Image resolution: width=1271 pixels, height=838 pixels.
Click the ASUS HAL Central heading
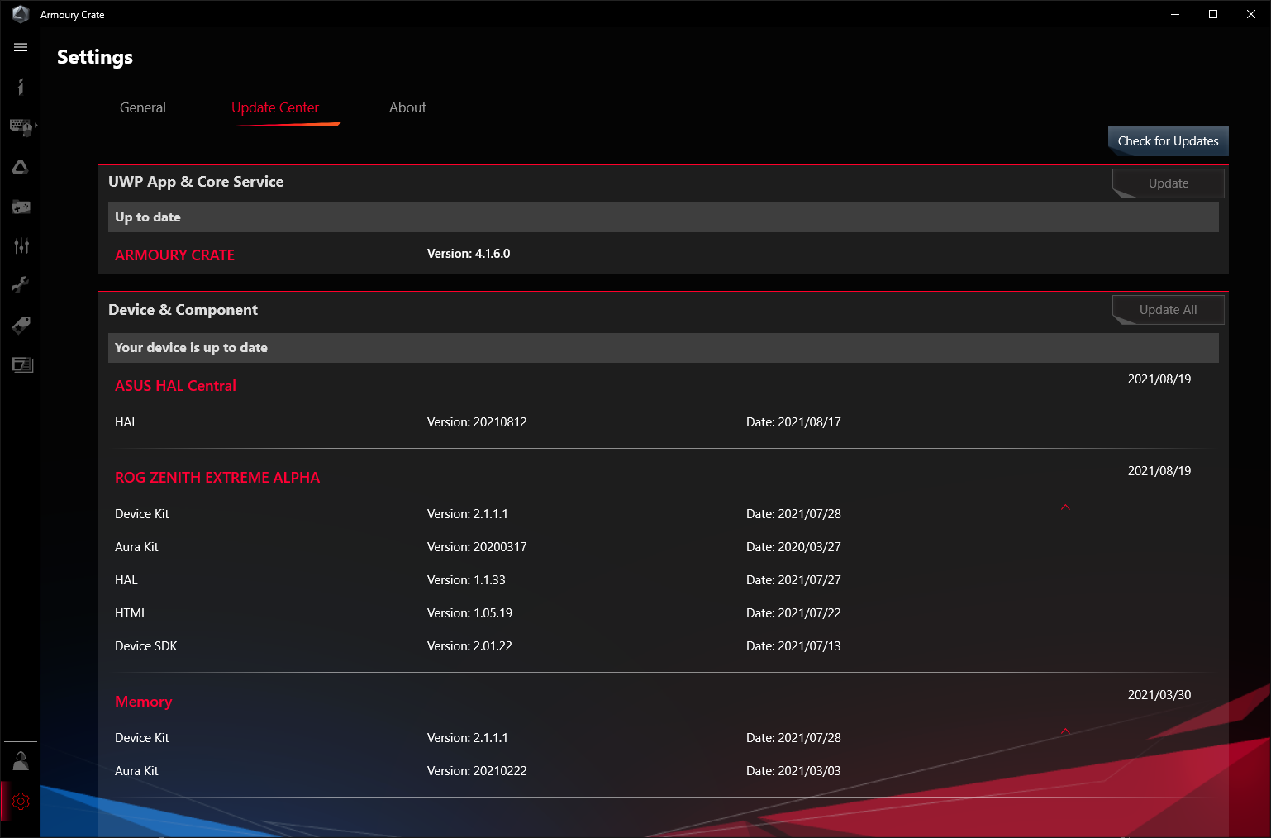point(175,386)
